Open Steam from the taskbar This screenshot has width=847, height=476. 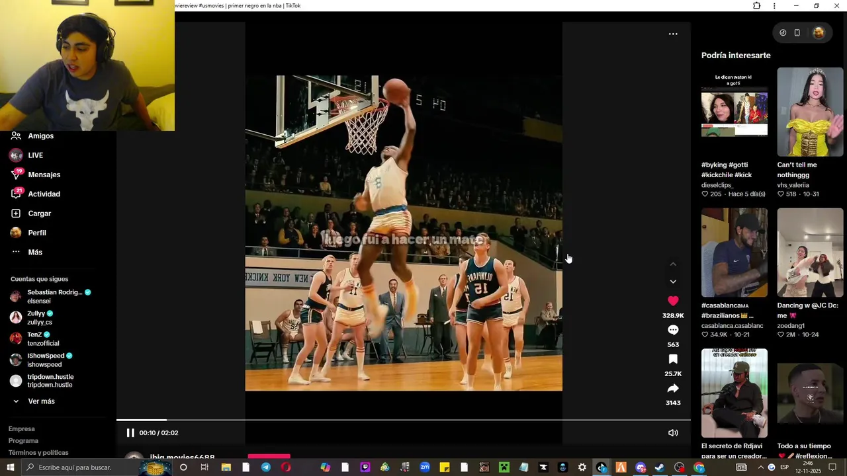point(660,467)
